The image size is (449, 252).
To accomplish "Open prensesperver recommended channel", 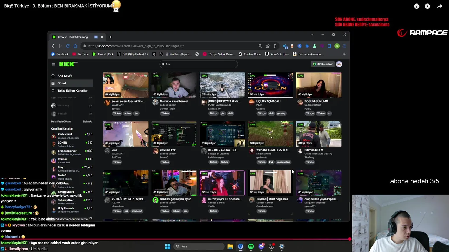I will [72, 152].
